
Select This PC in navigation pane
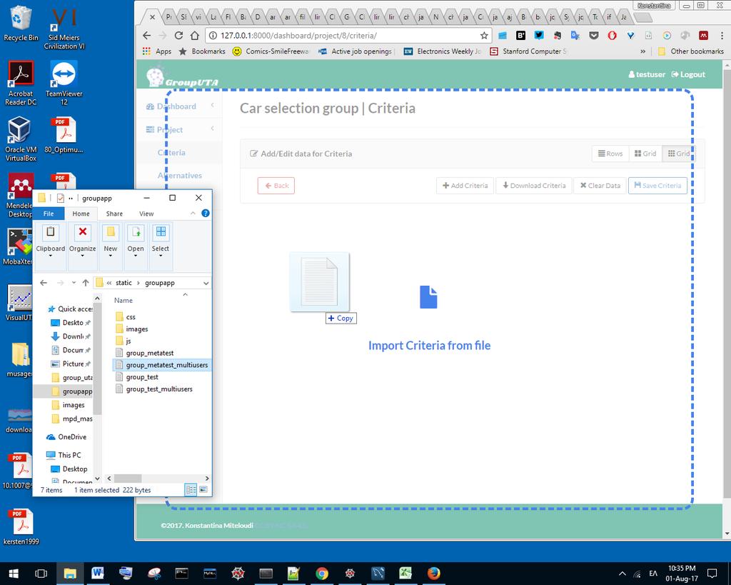[64, 455]
